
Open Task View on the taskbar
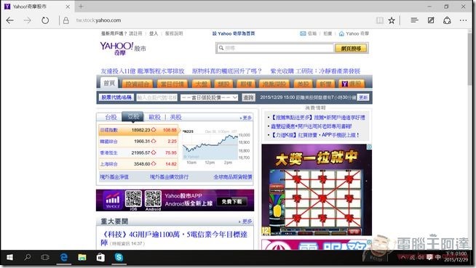pos(45,257)
